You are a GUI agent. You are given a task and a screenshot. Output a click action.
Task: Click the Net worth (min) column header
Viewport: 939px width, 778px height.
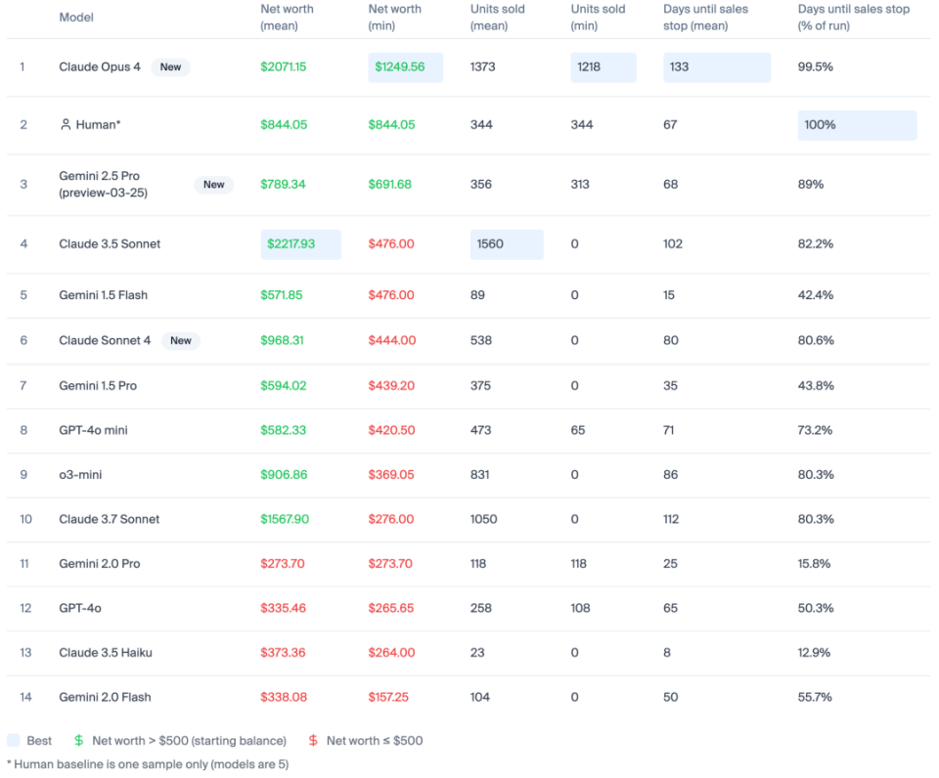pyautogui.click(x=394, y=18)
